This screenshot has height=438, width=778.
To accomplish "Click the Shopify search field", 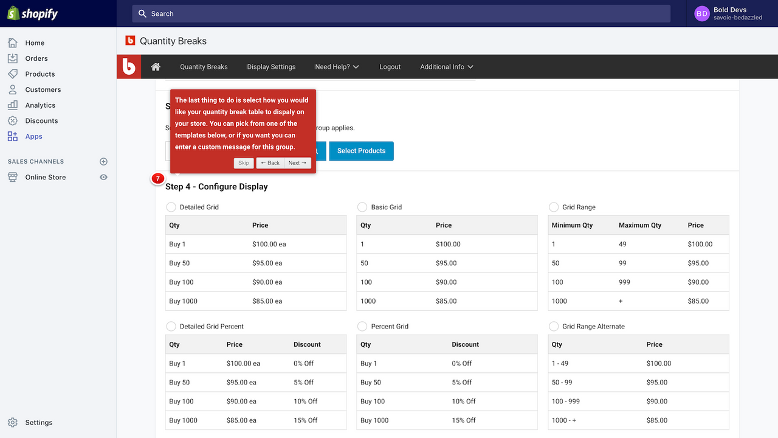I will point(401,13).
